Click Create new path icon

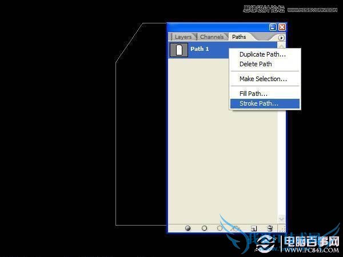254,228
